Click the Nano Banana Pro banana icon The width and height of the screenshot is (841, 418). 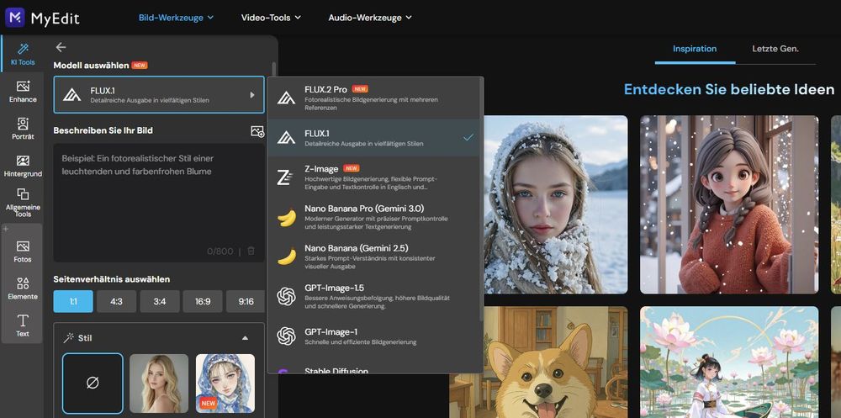287,217
